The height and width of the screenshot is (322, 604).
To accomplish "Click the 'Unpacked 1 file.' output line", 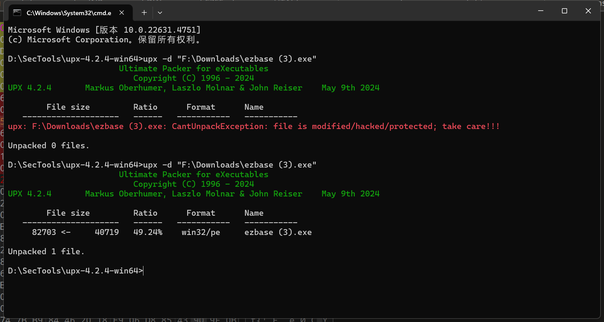I will tap(46, 252).
